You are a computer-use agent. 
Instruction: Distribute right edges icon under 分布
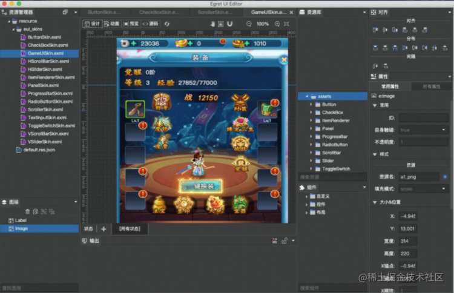click(425, 48)
